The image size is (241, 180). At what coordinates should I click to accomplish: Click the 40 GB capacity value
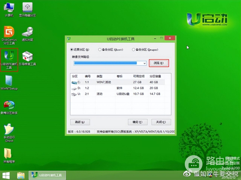(x=154, y=82)
